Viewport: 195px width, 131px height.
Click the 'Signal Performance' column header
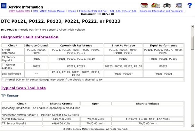[163, 45]
